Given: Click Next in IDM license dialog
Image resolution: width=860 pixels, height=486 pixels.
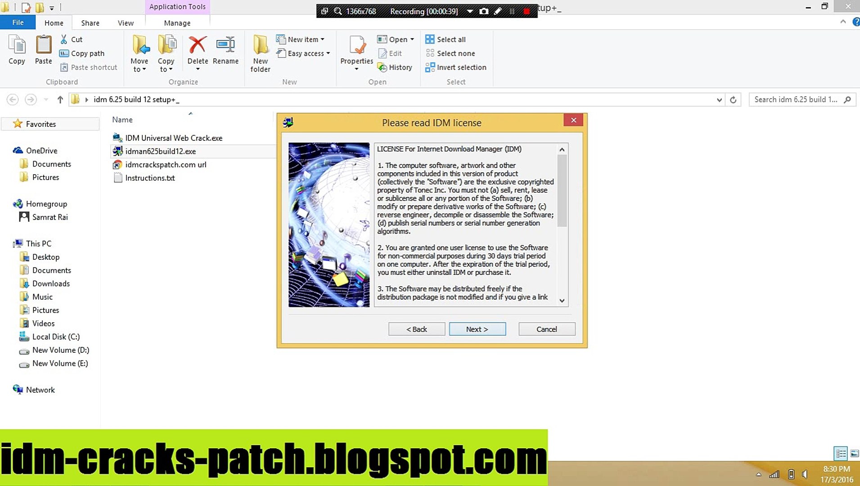Looking at the screenshot, I should click(477, 329).
